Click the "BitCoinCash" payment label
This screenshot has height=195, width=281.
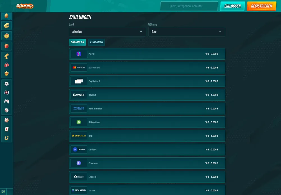94,122
